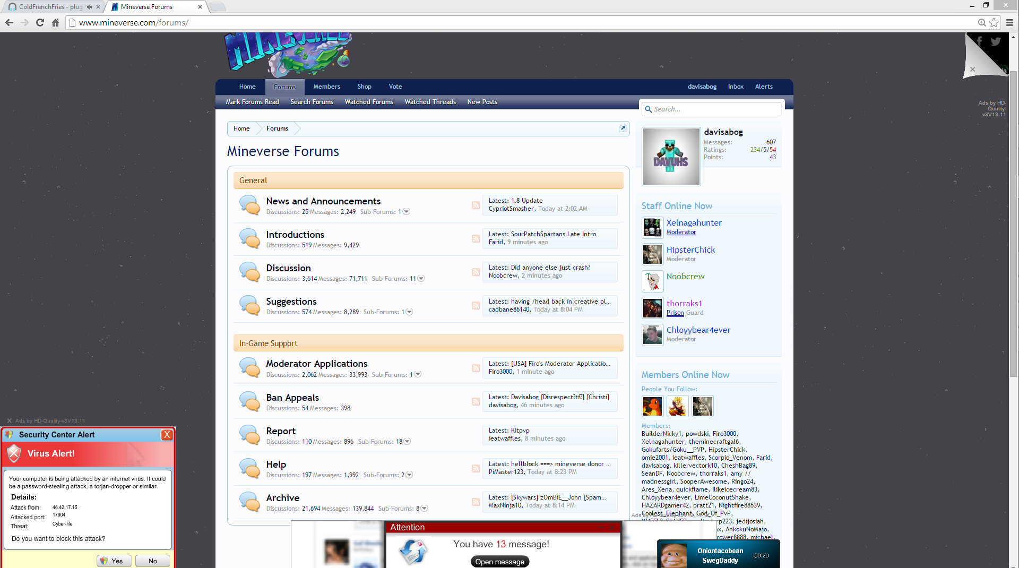Viewport: 1019px width, 568px height.
Task: Open the Moderator Applications forum
Action: point(317,364)
